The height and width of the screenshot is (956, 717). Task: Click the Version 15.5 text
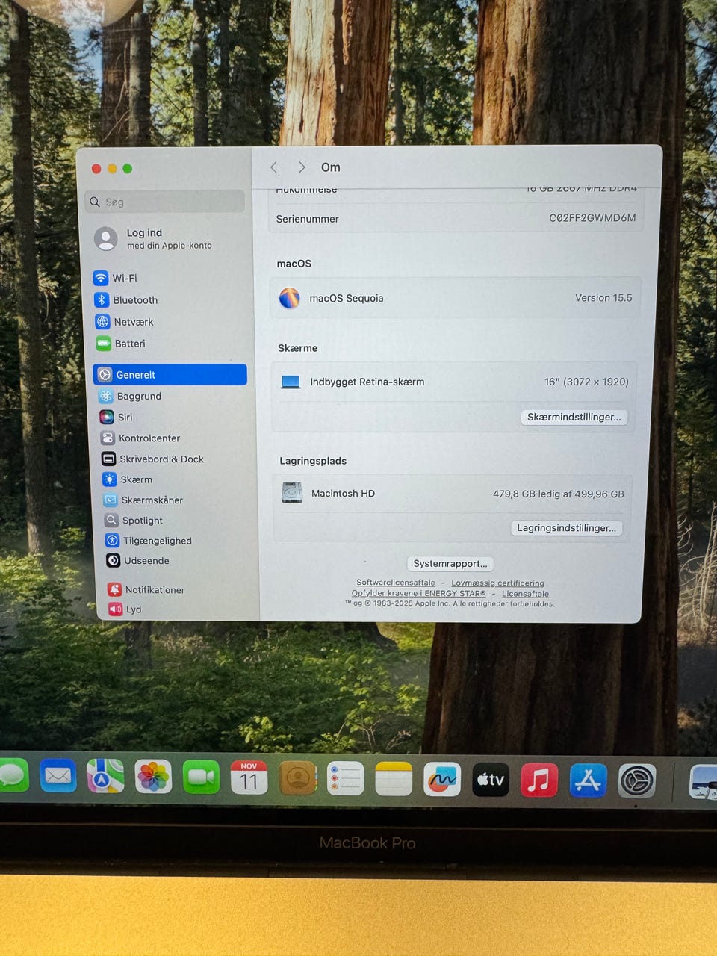tap(603, 297)
